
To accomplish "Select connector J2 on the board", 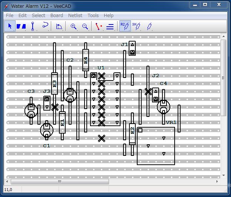I will 156,95.
